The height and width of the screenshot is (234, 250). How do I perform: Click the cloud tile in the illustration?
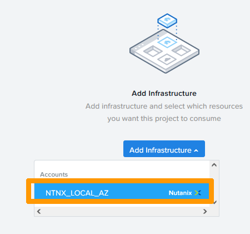point(167,59)
